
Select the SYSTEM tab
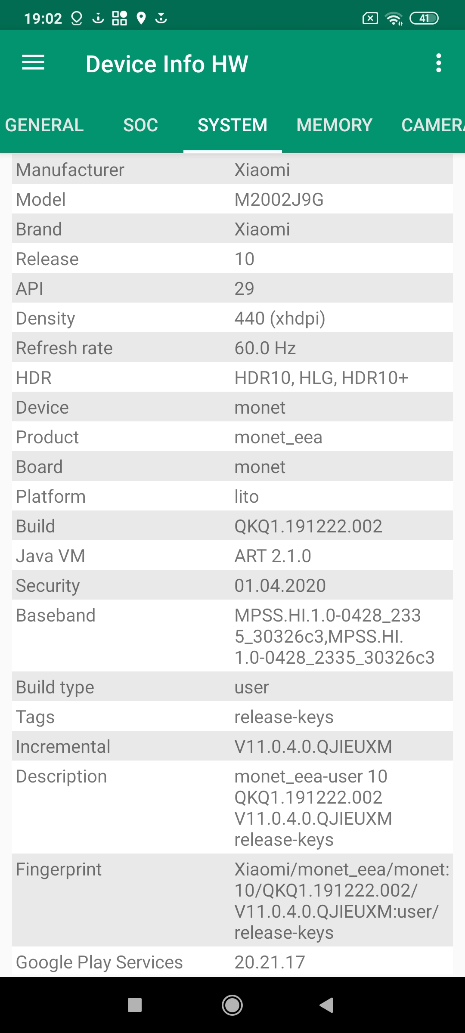click(x=232, y=125)
